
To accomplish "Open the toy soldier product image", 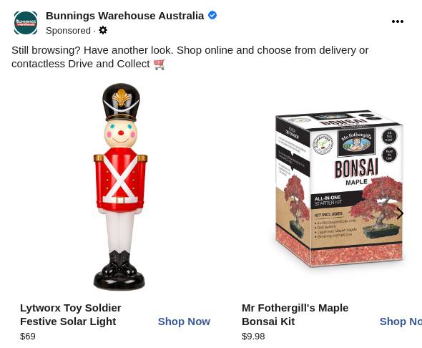I will point(120,187).
